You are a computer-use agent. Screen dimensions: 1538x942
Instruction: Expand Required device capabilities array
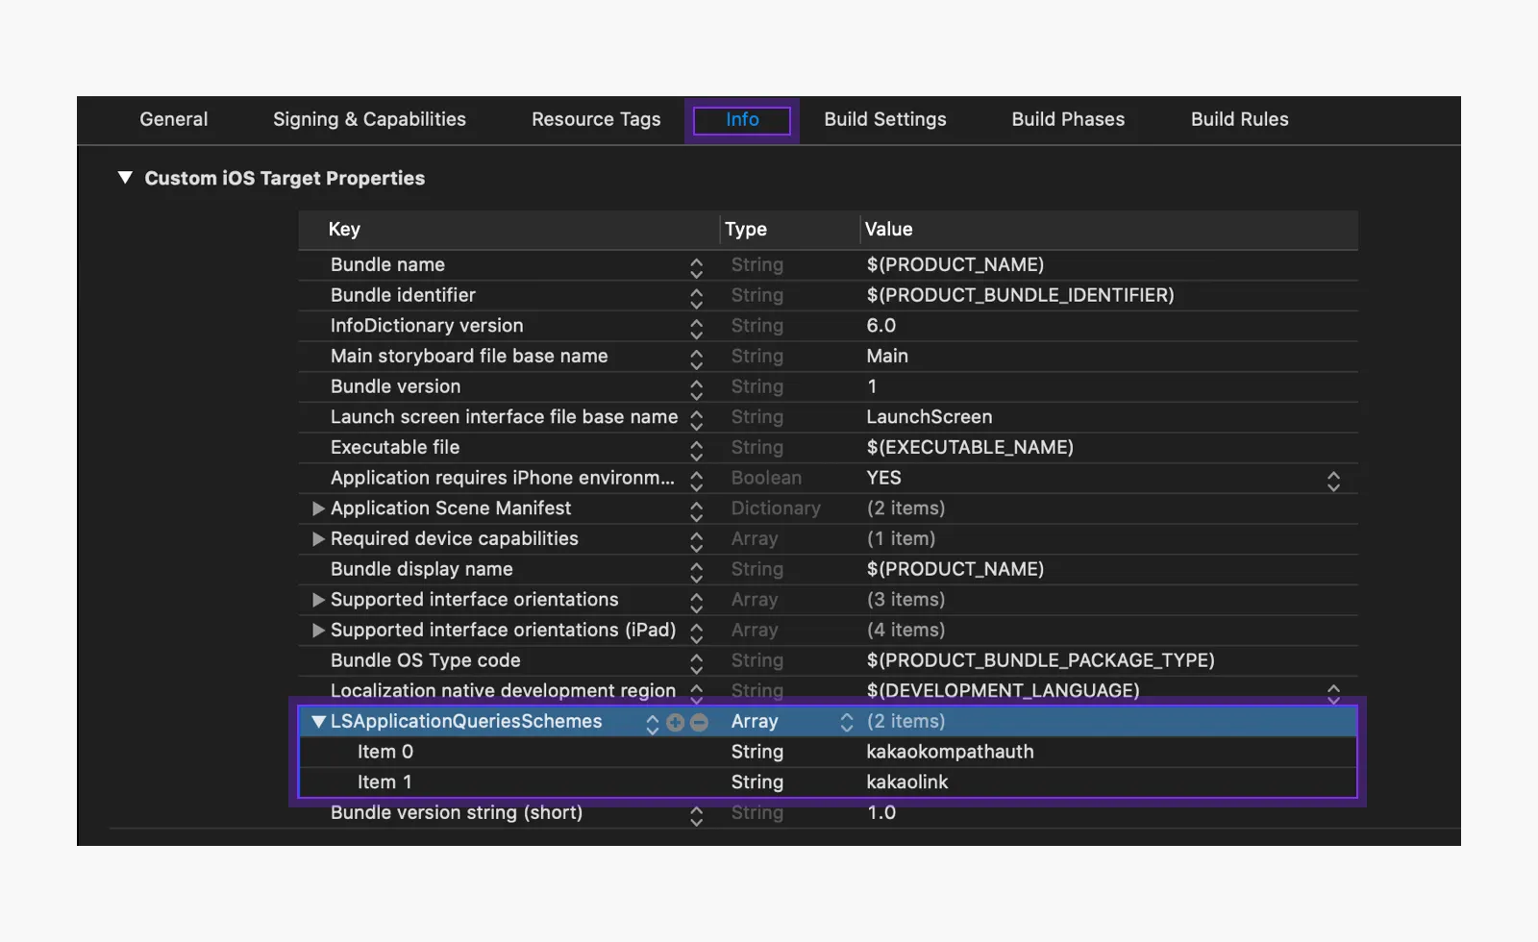coord(318,539)
